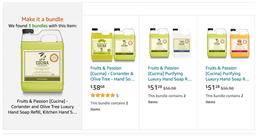Click the $51.28 price of the white-bottle bundle

[x=155, y=87]
